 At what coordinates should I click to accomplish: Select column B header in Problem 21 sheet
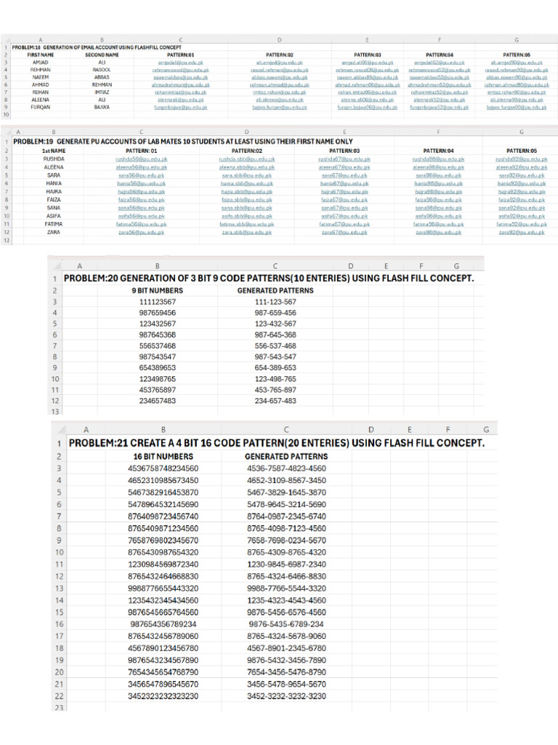coord(163,430)
